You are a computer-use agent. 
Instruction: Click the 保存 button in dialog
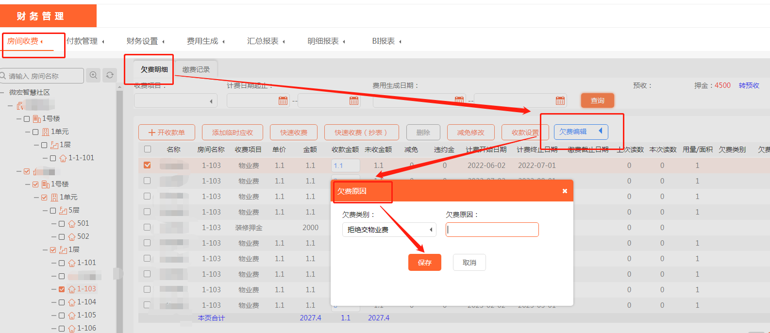coord(424,263)
